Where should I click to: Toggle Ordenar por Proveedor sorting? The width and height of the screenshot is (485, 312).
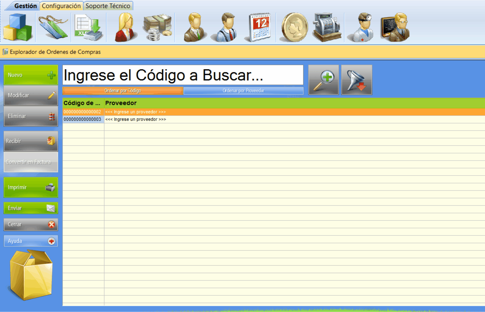point(243,91)
